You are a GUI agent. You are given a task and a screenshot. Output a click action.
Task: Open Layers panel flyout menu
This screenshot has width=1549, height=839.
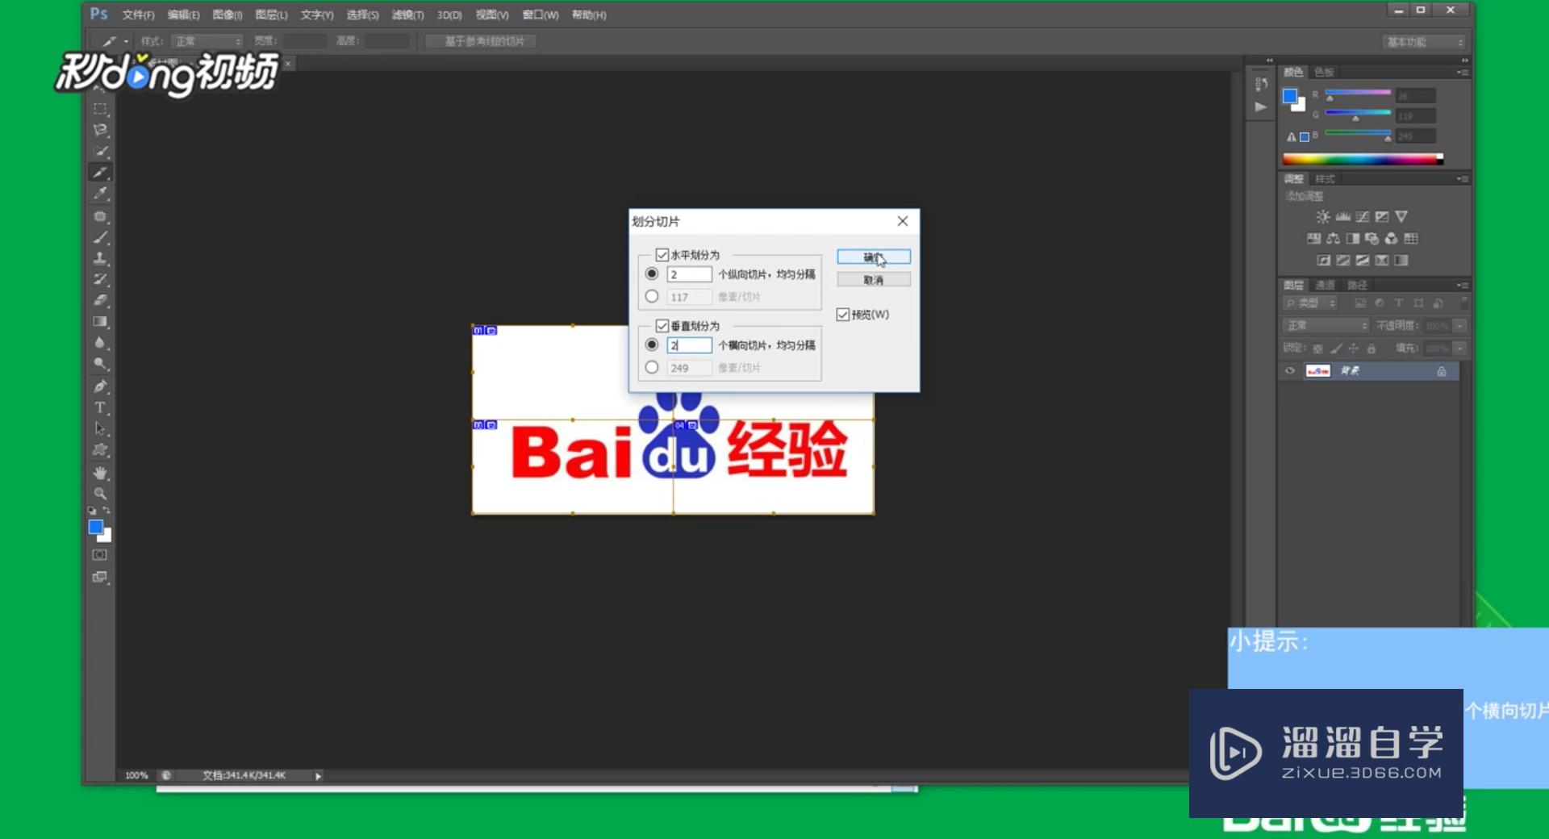tap(1463, 286)
